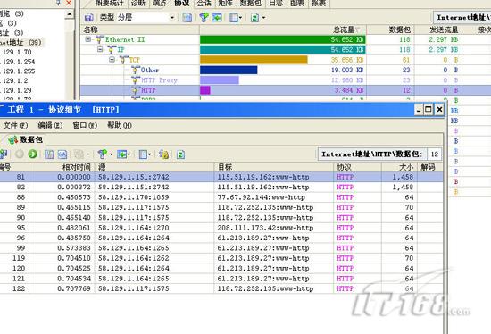The width and height of the screenshot is (491, 334).
Task: Click the 相对时间 column header
Action: (x=76, y=167)
